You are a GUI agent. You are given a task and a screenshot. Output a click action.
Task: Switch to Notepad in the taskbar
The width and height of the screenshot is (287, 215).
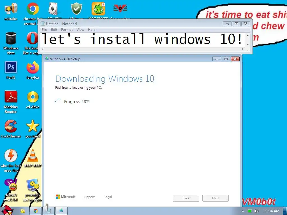[48, 211]
